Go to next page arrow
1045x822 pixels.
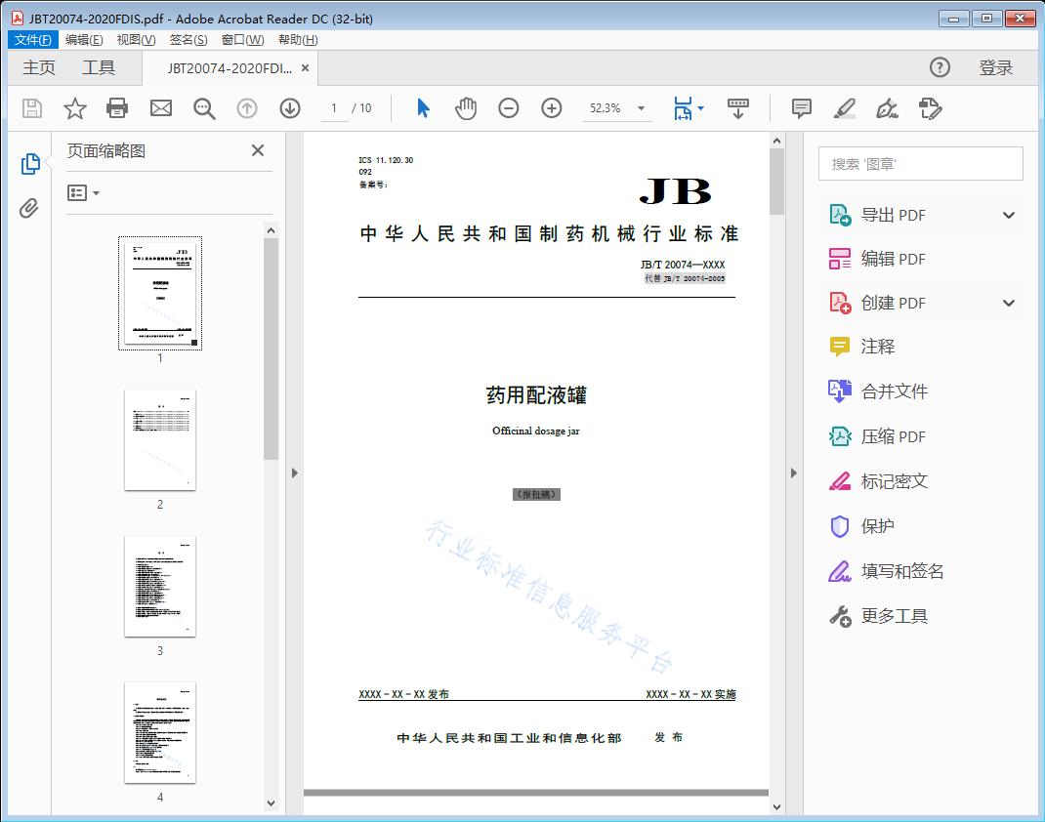[290, 108]
